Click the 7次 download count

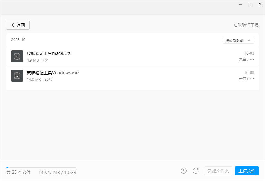click(45, 60)
